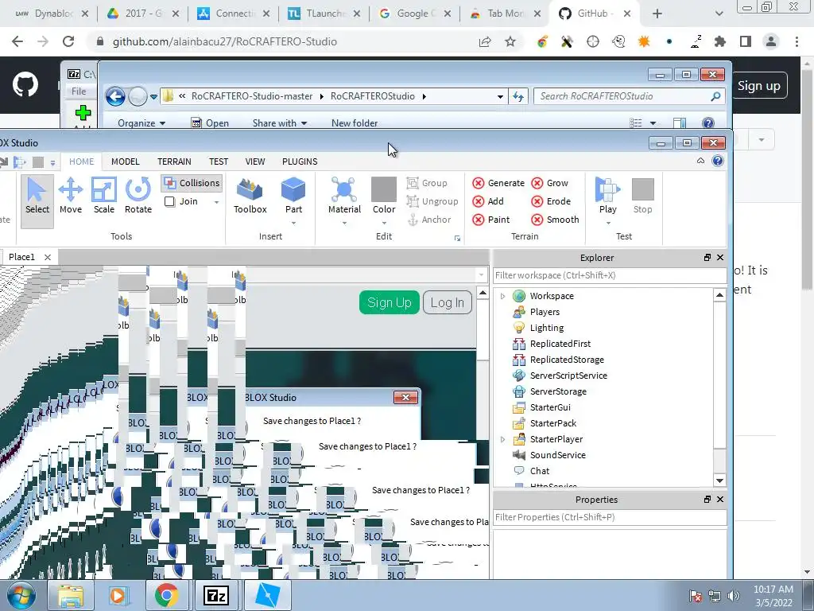Image resolution: width=814 pixels, height=611 pixels.
Task: Expand the Workspace node
Action: [502, 296]
